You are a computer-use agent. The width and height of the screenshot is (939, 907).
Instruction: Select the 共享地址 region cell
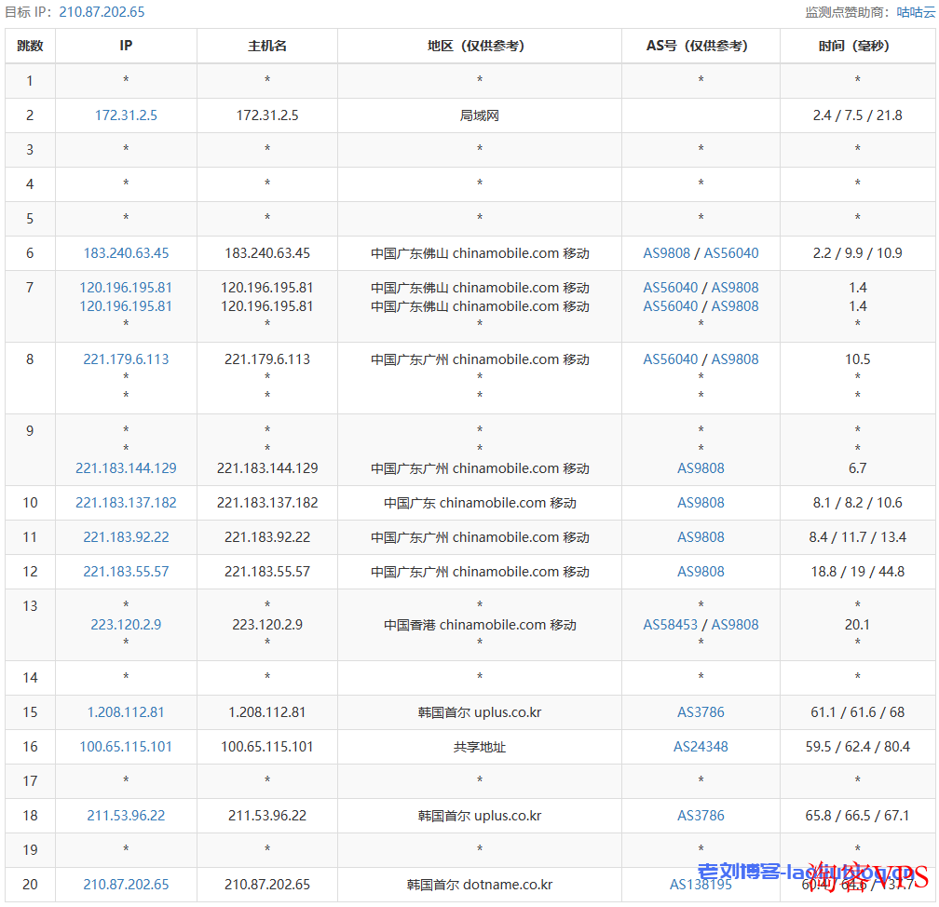pyautogui.click(x=480, y=747)
